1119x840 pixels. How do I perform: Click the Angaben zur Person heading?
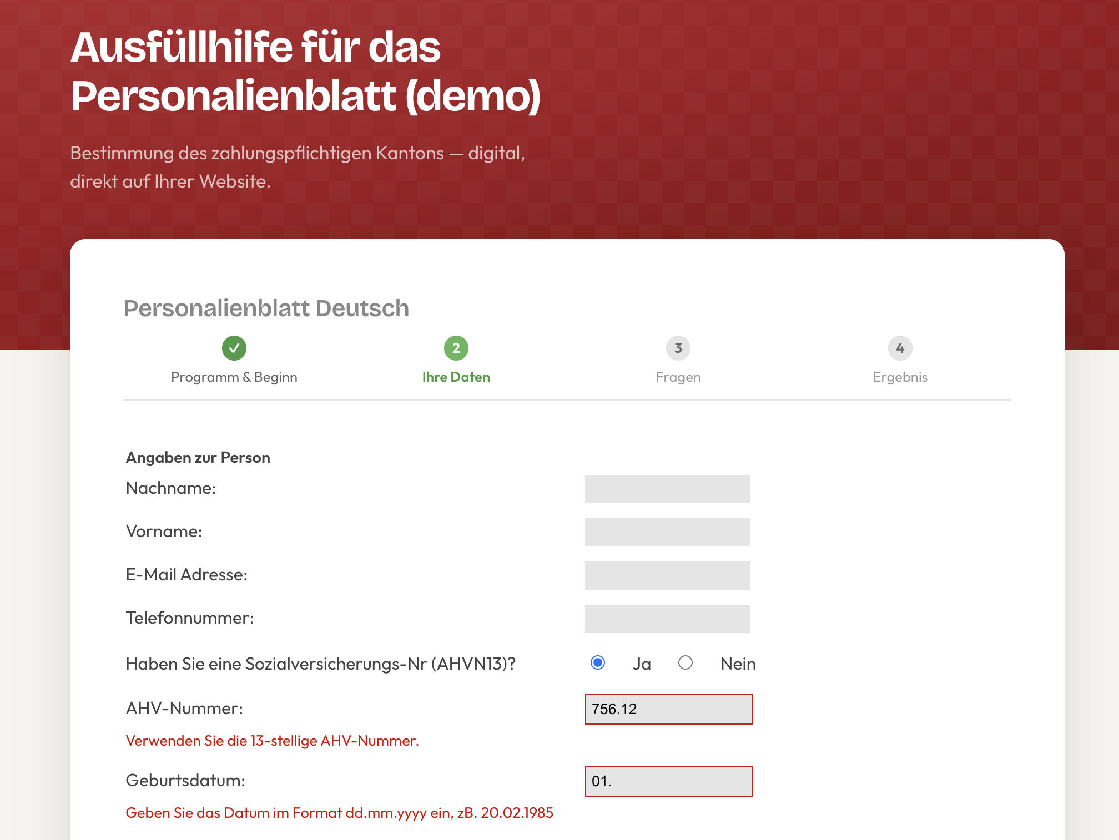(198, 458)
